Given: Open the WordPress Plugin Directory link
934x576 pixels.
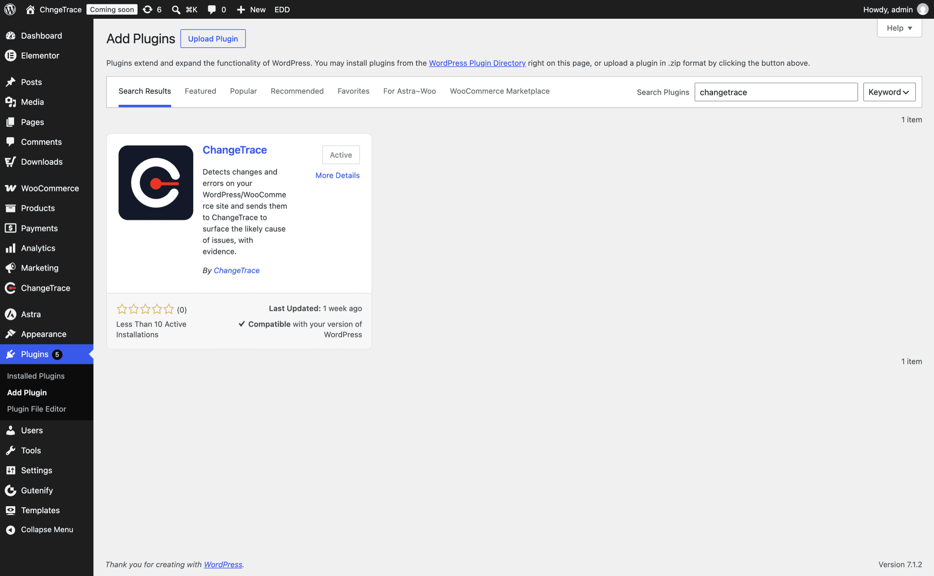Looking at the screenshot, I should point(477,63).
